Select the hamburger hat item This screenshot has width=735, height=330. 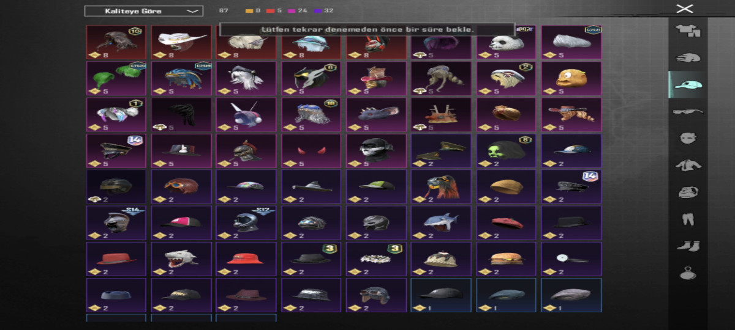tap(506, 258)
